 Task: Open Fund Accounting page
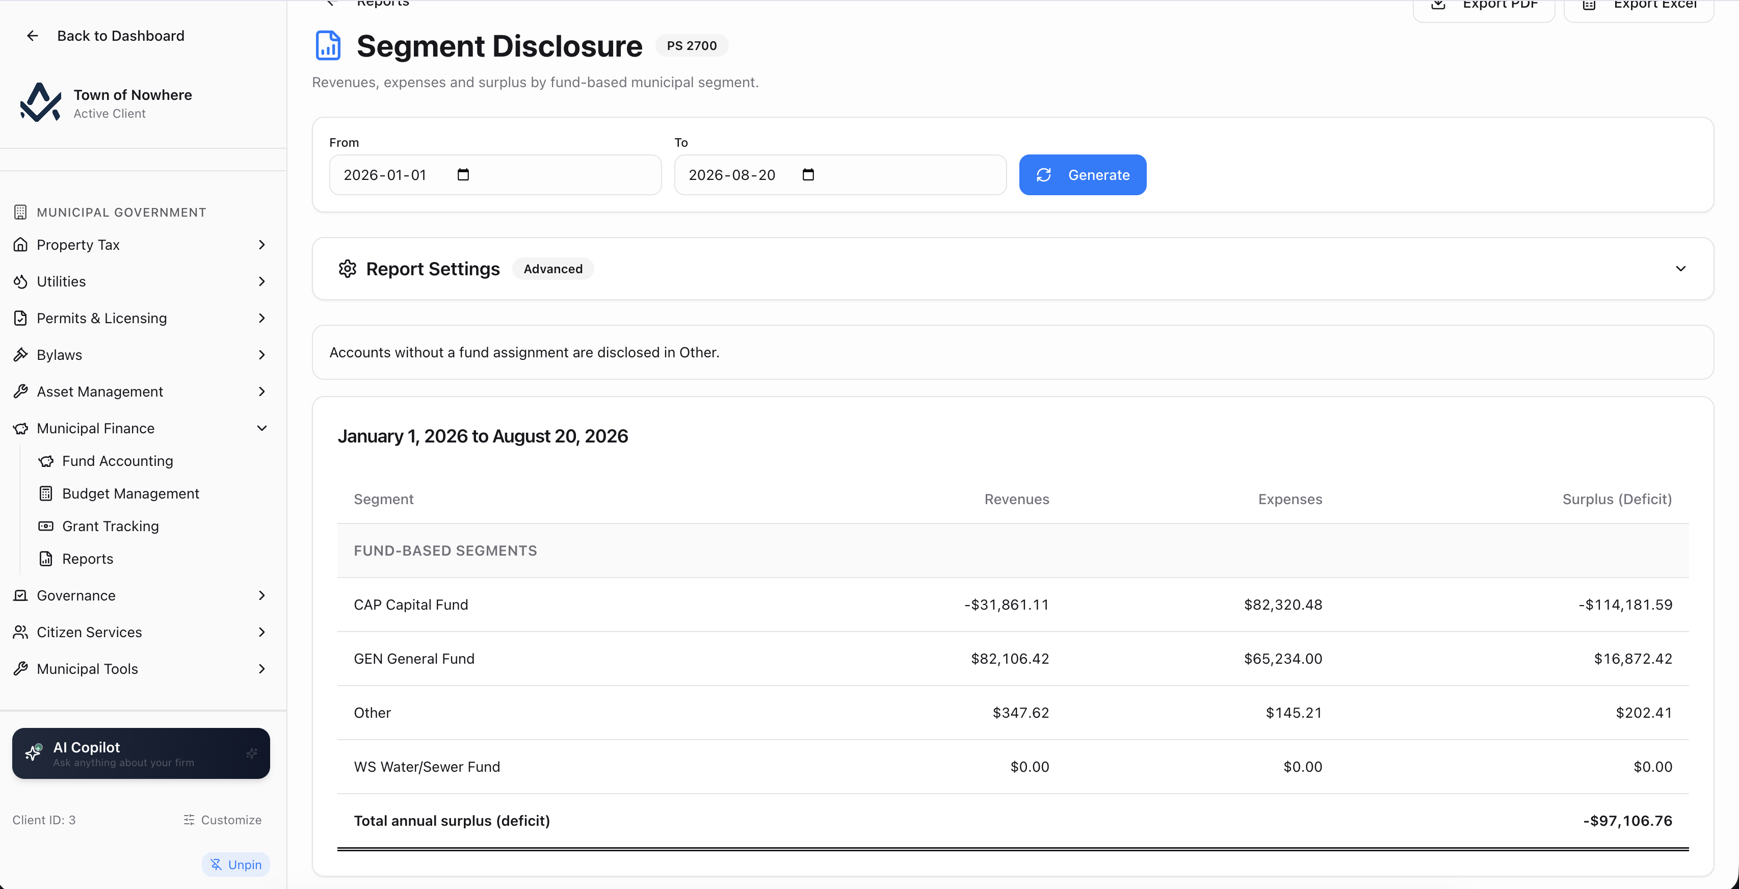117,461
